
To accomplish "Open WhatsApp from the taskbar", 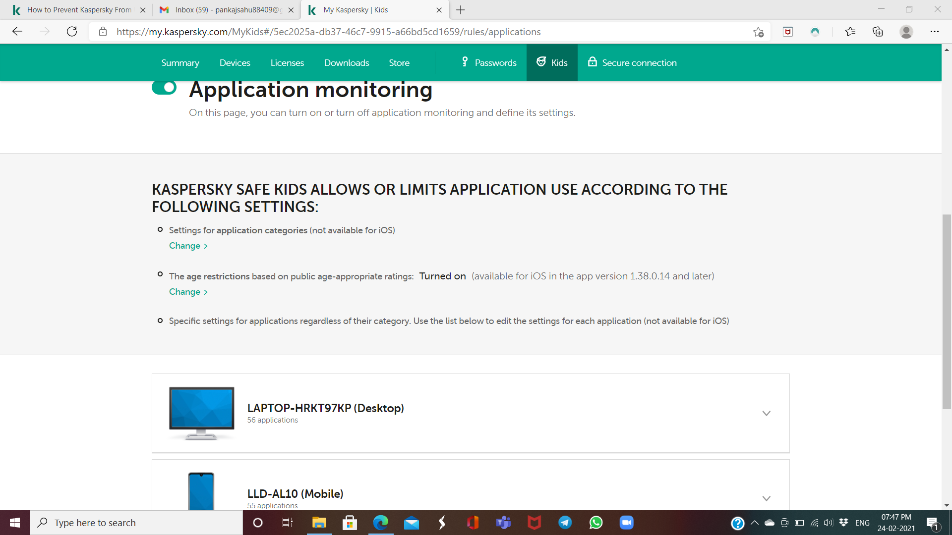I will click(x=595, y=523).
